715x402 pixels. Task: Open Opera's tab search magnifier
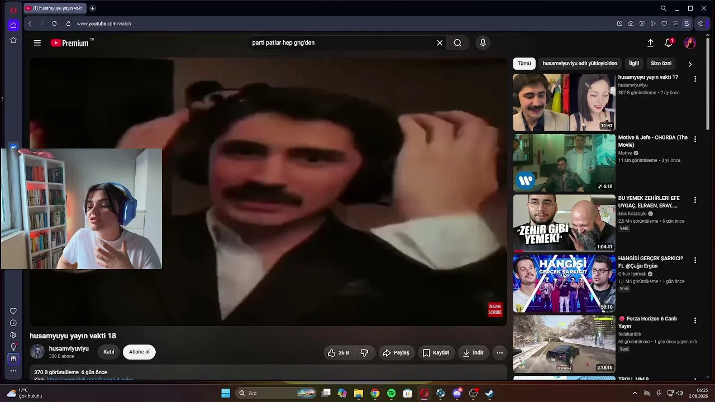(x=664, y=8)
